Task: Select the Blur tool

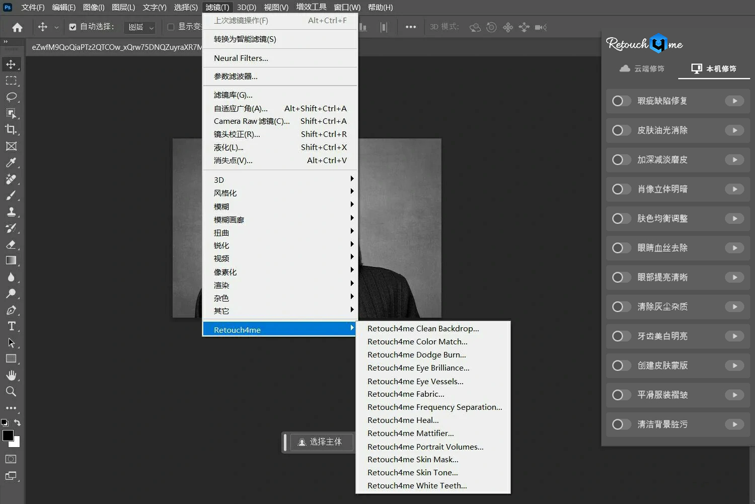Action: pyautogui.click(x=11, y=277)
